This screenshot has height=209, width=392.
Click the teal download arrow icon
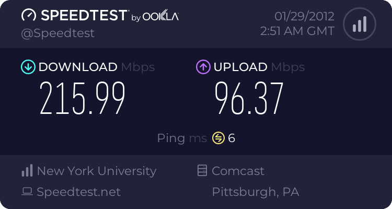click(x=28, y=67)
